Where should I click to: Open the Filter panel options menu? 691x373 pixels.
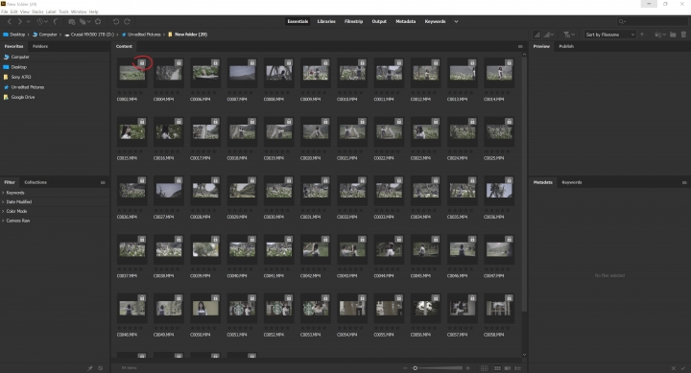pyautogui.click(x=103, y=182)
